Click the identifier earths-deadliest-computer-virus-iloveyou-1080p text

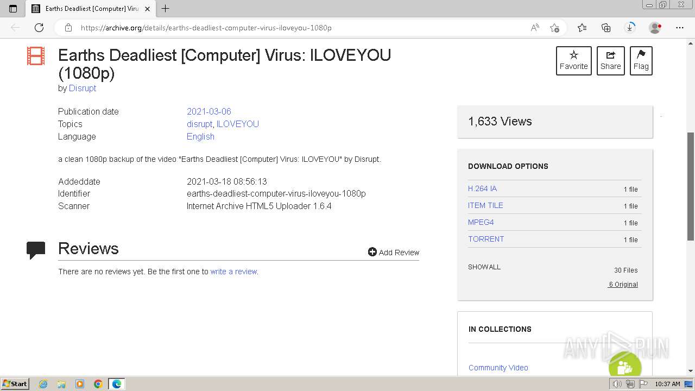[276, 193]
